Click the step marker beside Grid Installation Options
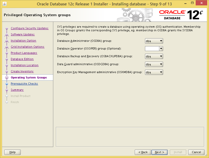The width and height of the screenshot is (209, 158). coord(7,47)
